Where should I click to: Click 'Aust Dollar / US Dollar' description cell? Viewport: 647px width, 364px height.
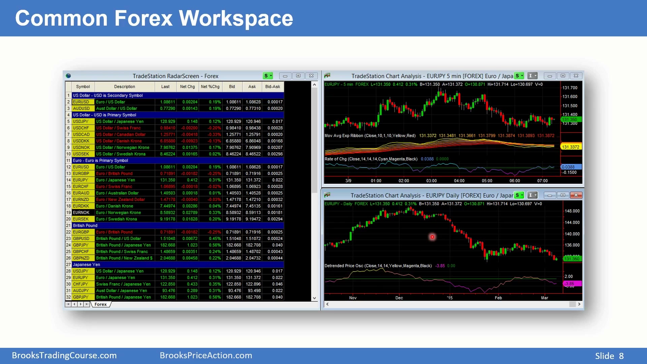(x=125, y=109)
